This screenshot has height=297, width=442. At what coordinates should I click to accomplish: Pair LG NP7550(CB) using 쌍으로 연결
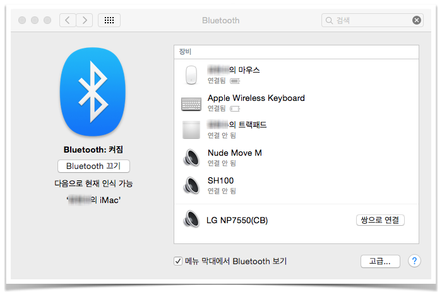(x=380, y=220)
